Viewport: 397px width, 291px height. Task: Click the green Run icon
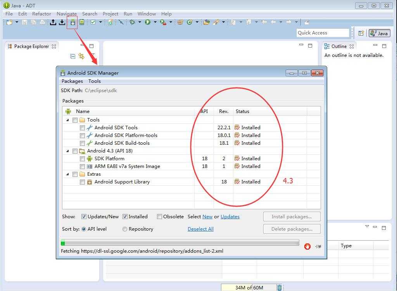(x=148, y=22)
